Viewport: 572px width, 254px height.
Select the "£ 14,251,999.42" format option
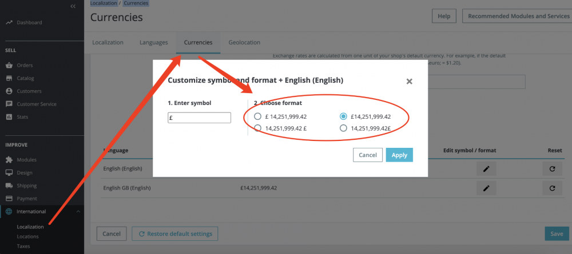click(258, 116)
